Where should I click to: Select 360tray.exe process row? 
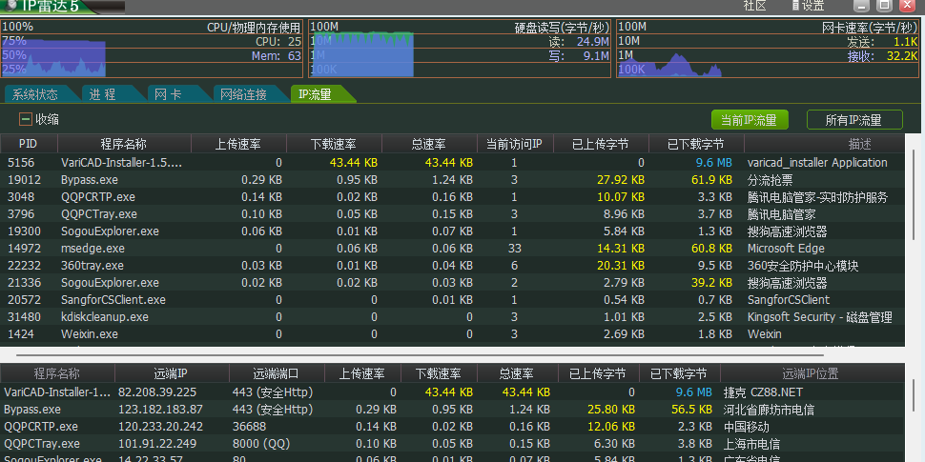tap(452, 265)
